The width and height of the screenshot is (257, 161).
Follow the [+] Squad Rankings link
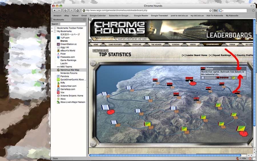(220, 55)
